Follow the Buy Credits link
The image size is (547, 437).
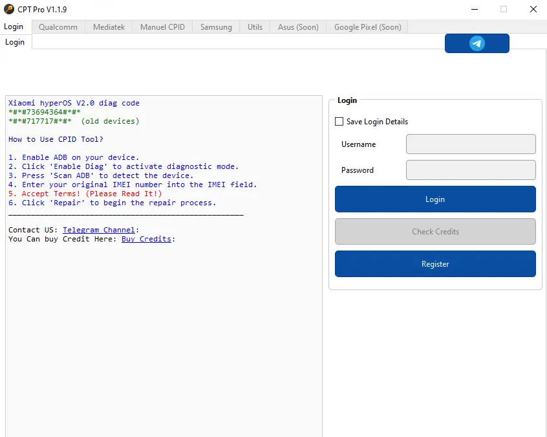146,239
